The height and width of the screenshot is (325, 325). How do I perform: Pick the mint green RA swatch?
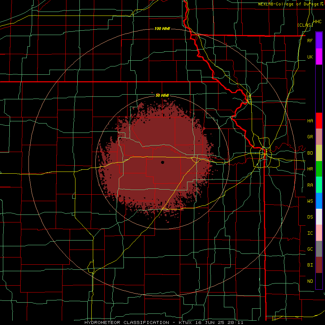tap(319, 185)
